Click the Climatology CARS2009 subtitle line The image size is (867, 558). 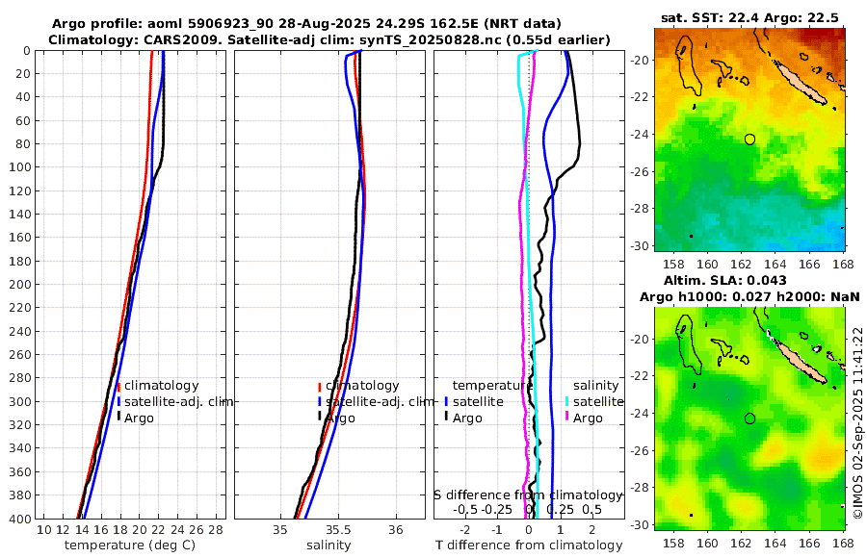329,39
